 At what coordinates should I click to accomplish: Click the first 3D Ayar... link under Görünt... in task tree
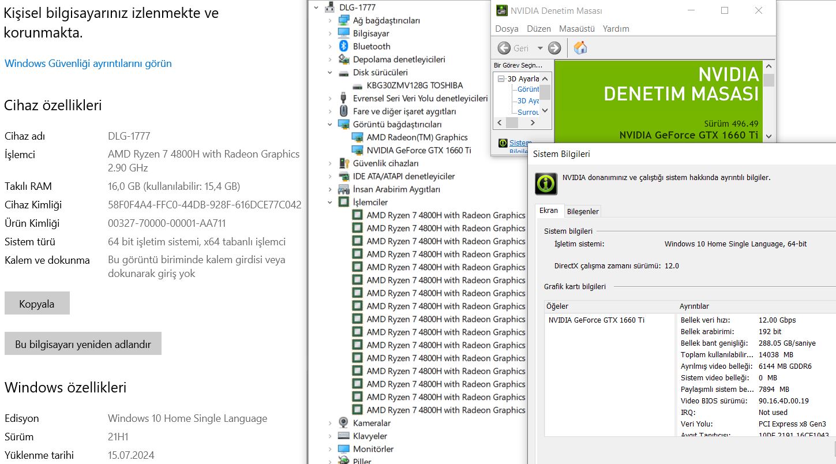point(528,100)
